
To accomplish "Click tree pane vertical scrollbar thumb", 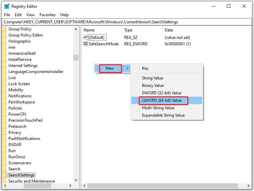I will coord(76,57).
